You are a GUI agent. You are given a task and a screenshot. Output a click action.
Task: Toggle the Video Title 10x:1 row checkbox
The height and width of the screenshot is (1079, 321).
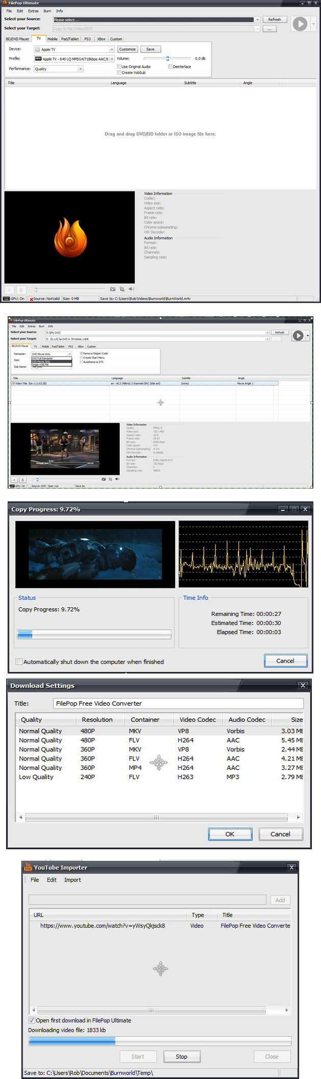coord(14,383)
